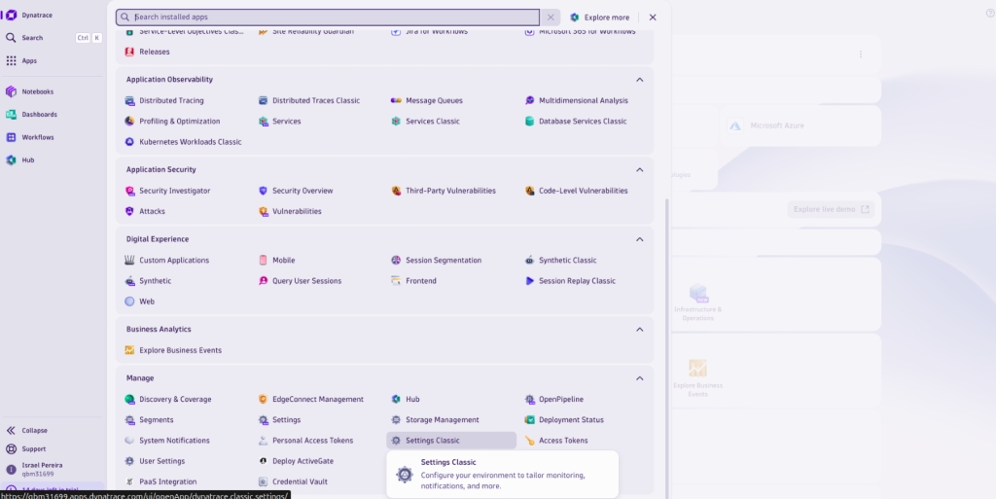
Task: Open the Distributed Tracing app icon
Action: pos(129,101)
